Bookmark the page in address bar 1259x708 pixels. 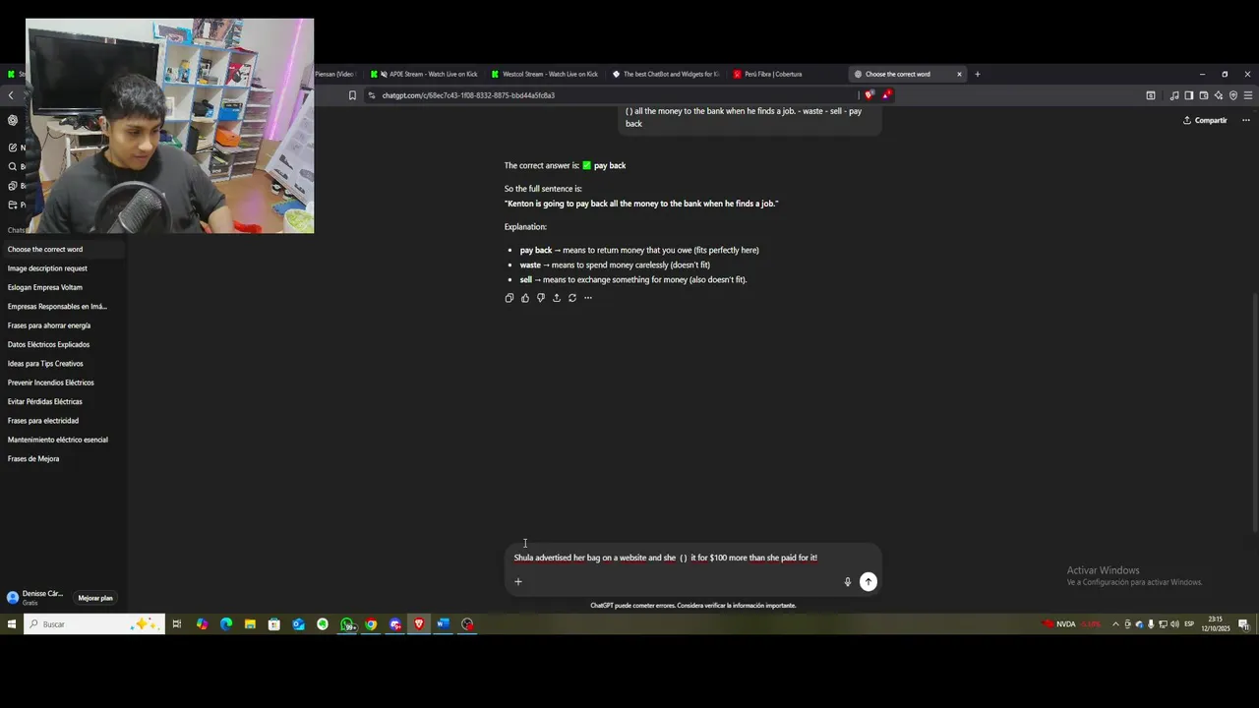coord(352,95)
